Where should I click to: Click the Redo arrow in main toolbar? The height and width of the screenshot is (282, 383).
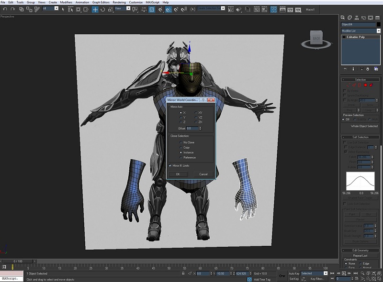click(12, 9)
